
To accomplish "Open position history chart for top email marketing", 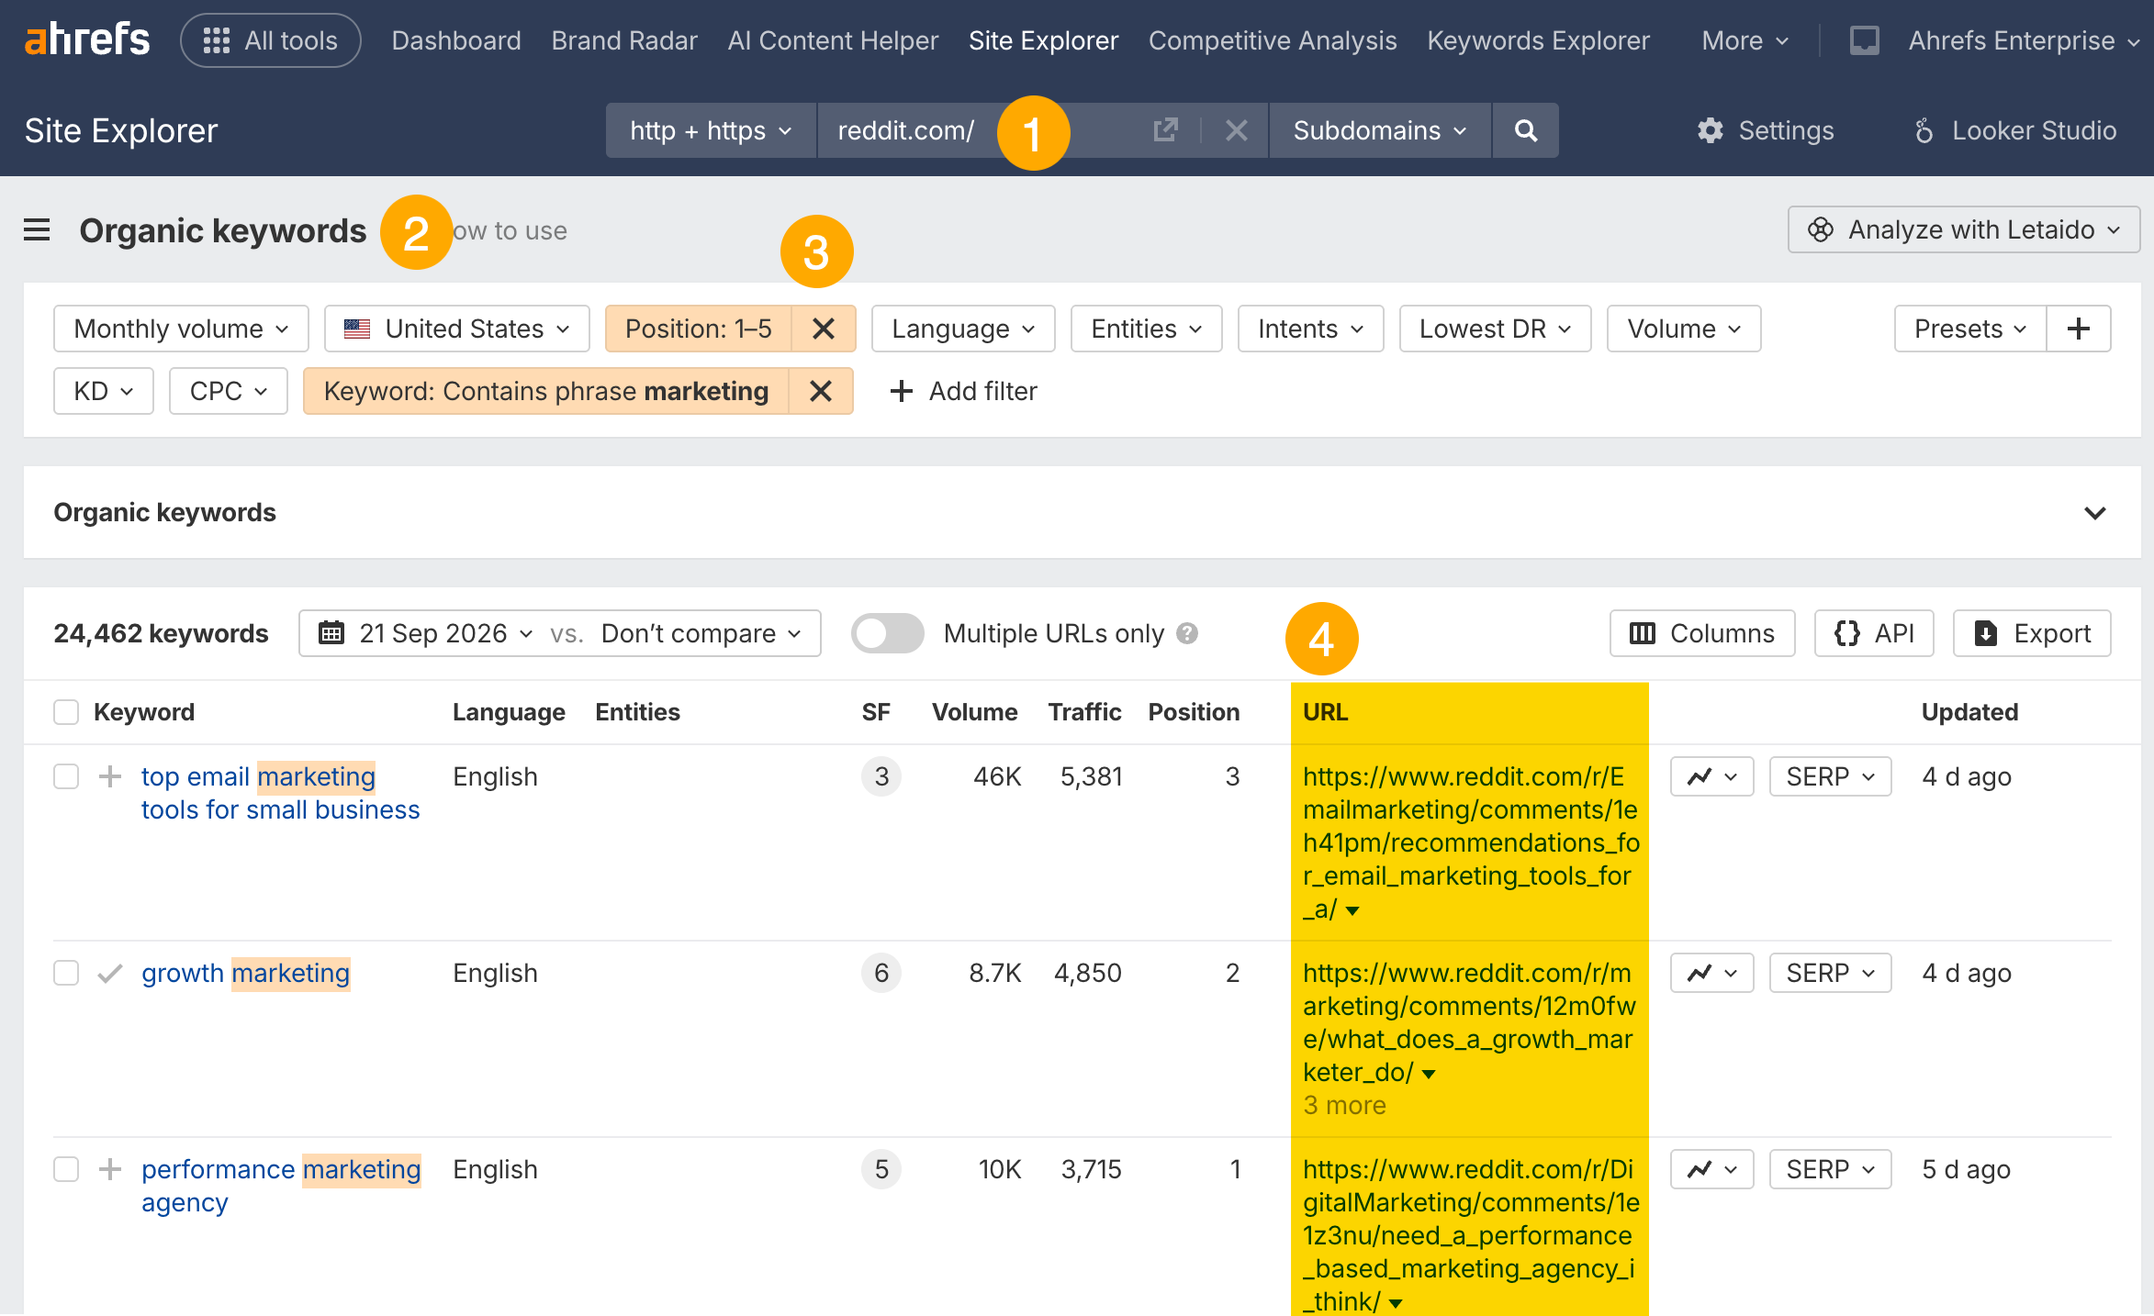I will (x=1712, y=776).
